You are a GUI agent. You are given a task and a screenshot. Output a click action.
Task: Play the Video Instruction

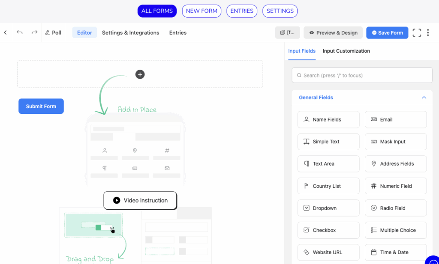tap(140, 200)
